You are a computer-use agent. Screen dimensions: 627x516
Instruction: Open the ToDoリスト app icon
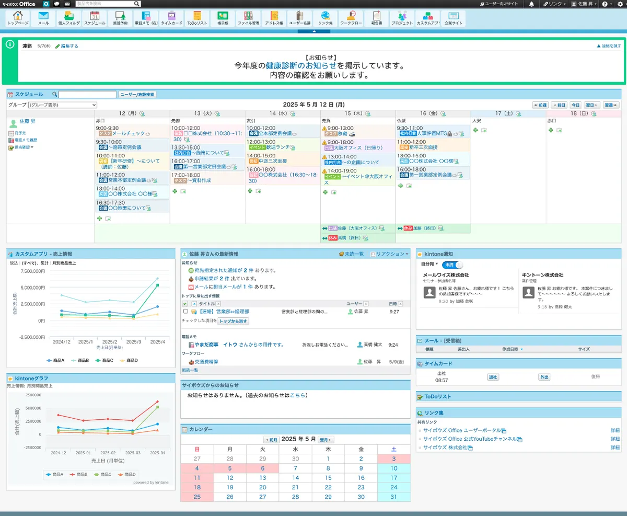click(197, 18)
